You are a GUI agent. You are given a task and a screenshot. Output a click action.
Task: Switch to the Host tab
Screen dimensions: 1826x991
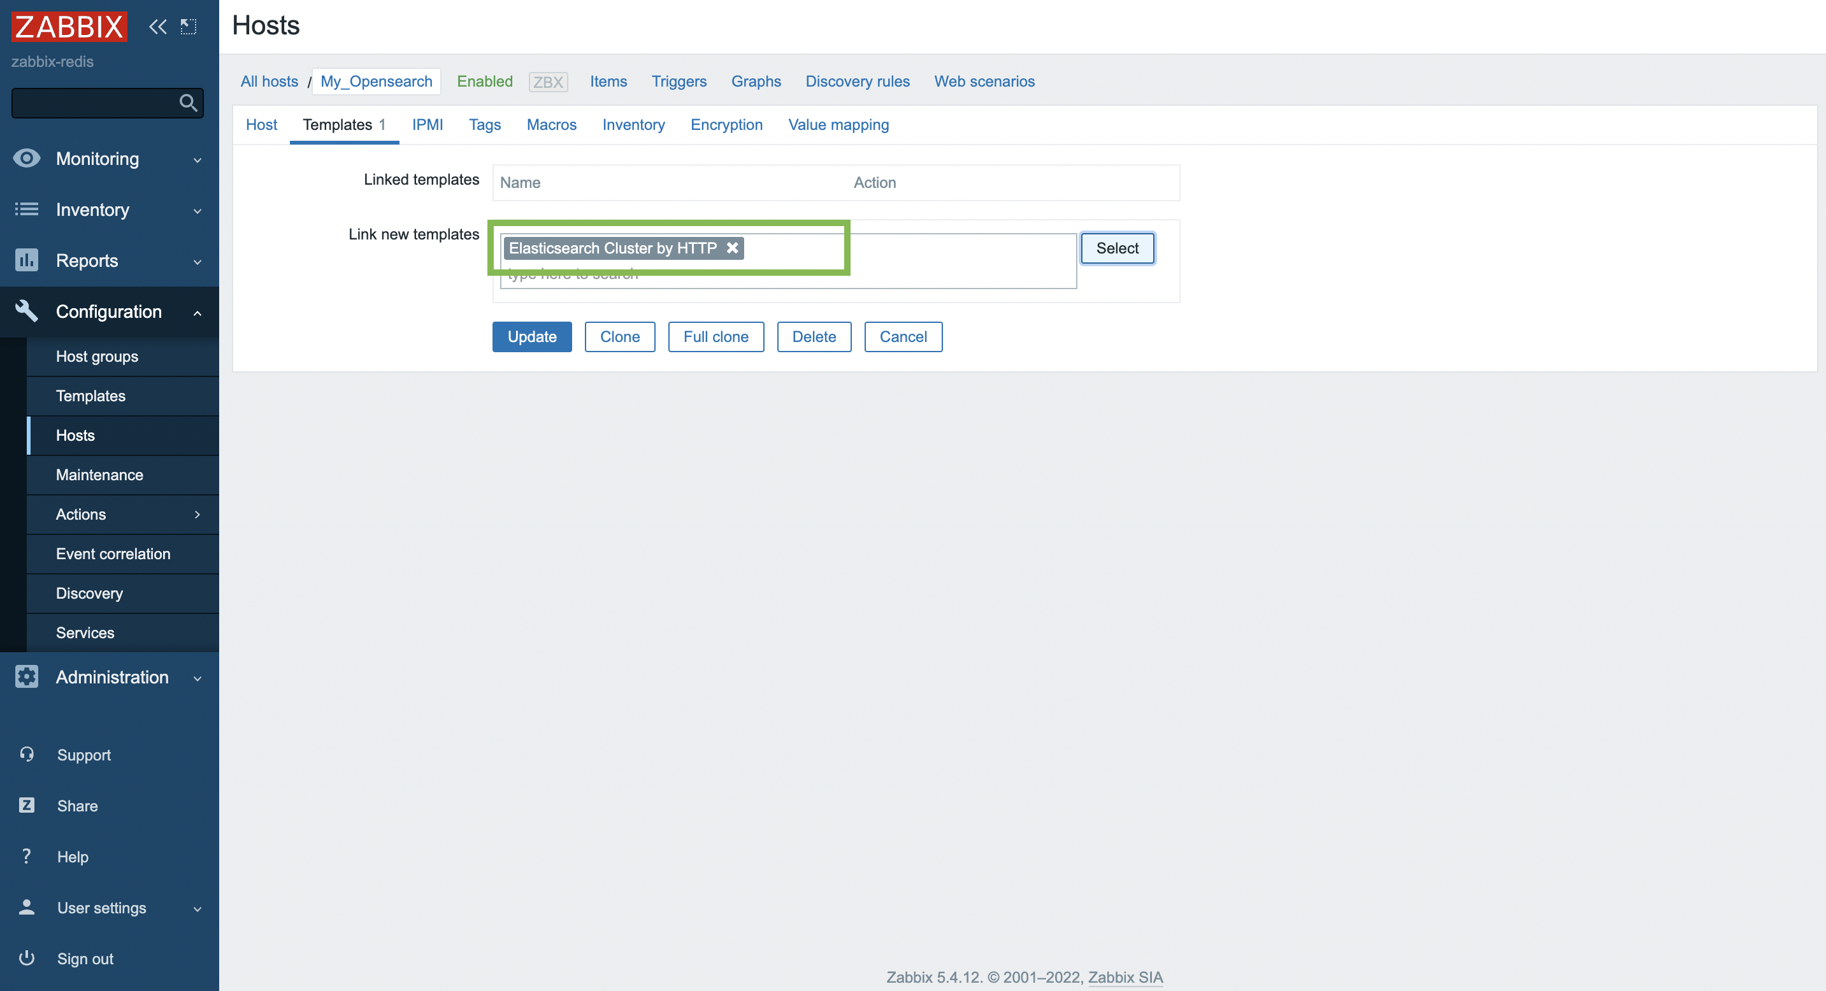coord(261,124)
